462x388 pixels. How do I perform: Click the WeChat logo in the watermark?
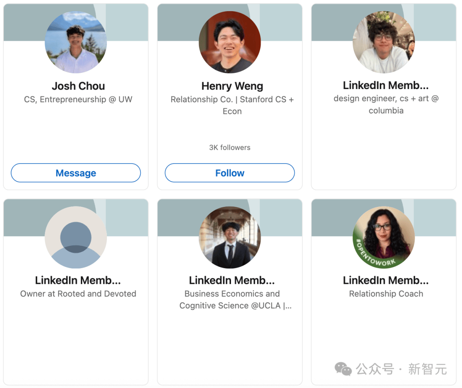(x=343, y=369)
